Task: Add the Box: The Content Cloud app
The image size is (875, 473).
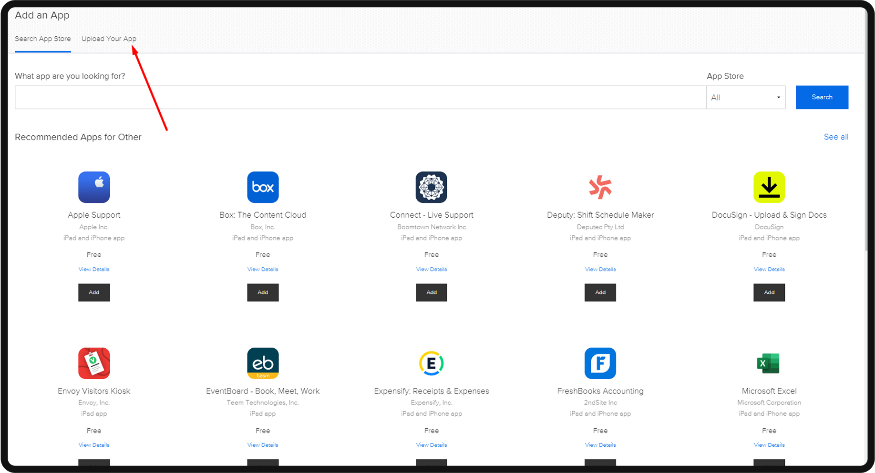Action: click(x=263, y=292)
